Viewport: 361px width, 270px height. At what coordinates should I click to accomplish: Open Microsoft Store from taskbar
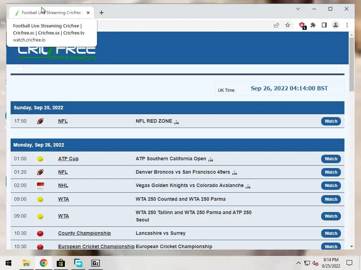(61, 263)
